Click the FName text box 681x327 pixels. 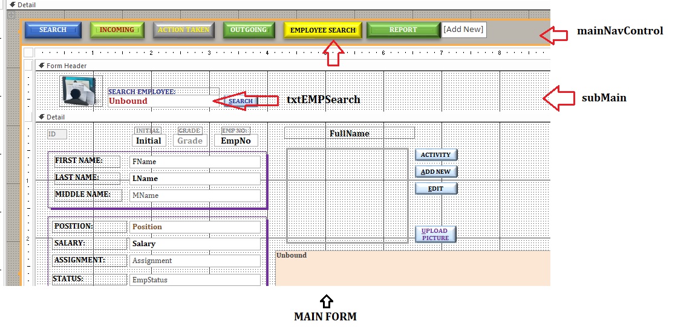click(x=195, y=162)
